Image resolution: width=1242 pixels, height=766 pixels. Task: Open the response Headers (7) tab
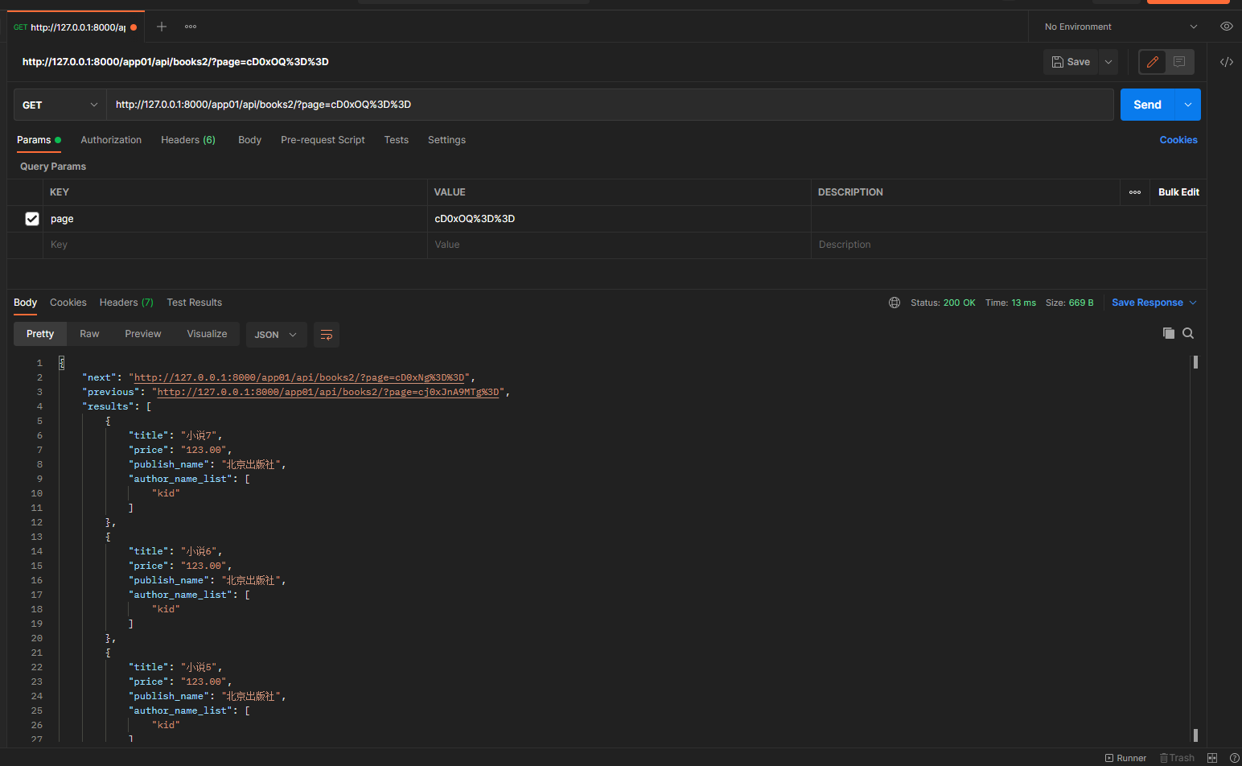pyautogui.click(x=126, y=303)
